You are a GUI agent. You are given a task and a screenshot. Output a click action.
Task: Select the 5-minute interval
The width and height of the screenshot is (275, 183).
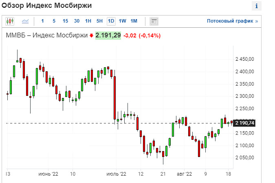tap(54, 21)
